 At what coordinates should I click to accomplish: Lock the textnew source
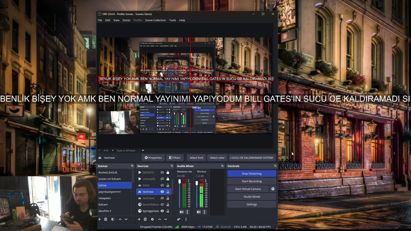point(168,192)
